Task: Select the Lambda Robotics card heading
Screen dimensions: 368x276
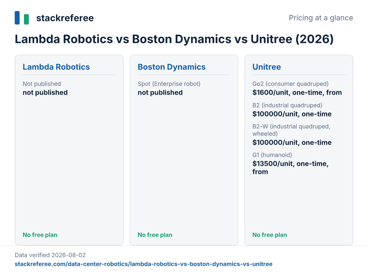Action: click(56, 67)
